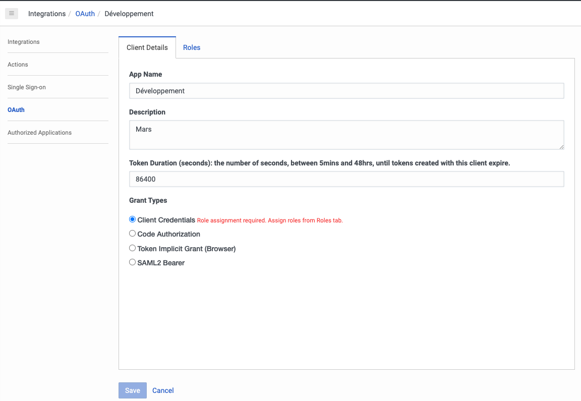The height and width of the screenshot is (401, 581).
Task: Go to OAuth via breadcrumb link
Action: [x=85, y=14]
